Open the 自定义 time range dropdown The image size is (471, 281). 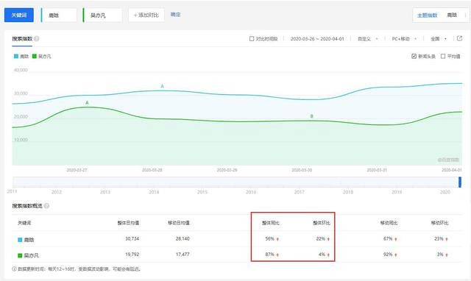tap(368, 39)
